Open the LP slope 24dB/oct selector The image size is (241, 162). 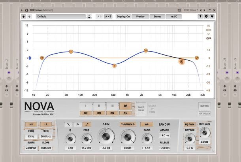click(x=46, y=148)
